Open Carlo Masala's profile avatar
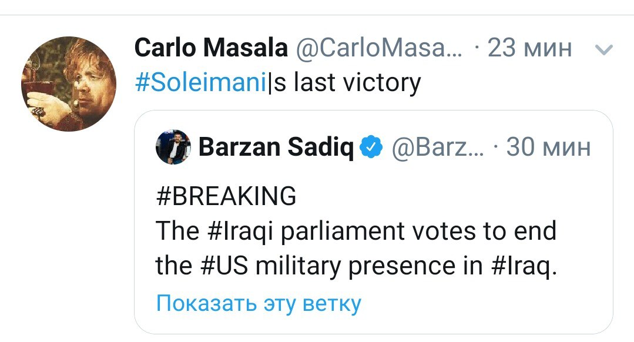 click(x=68, y=83)
